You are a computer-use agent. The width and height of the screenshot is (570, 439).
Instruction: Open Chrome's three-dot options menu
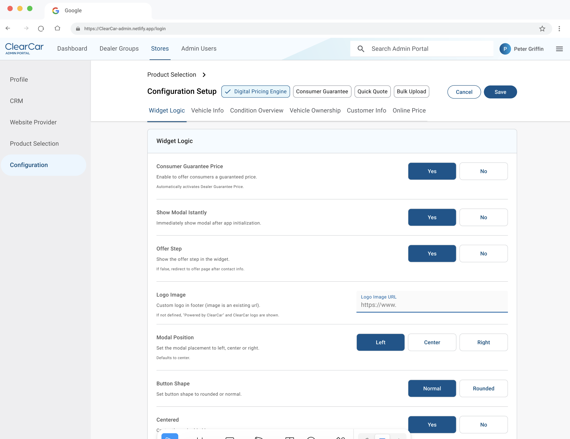[x=559, y=28]
